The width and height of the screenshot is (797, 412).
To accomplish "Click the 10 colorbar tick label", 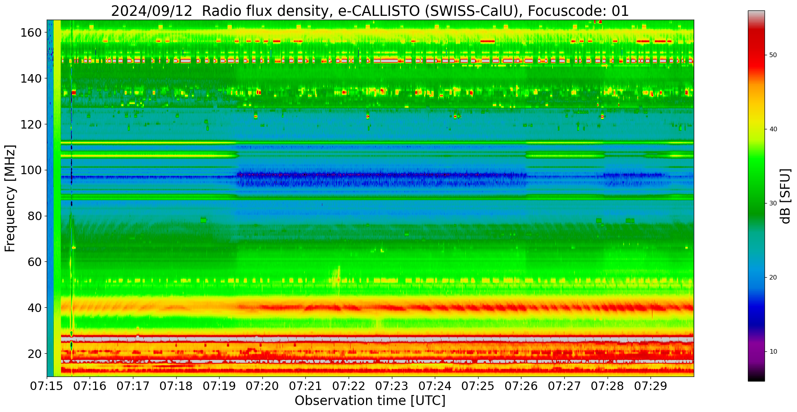I will pyautogui.click(x=773, y=352).
